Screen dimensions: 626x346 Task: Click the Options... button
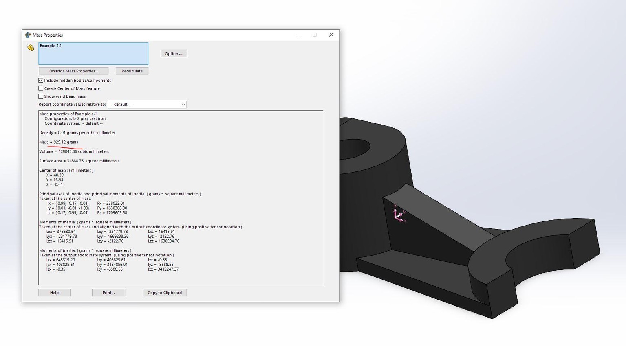pos(174,54)
